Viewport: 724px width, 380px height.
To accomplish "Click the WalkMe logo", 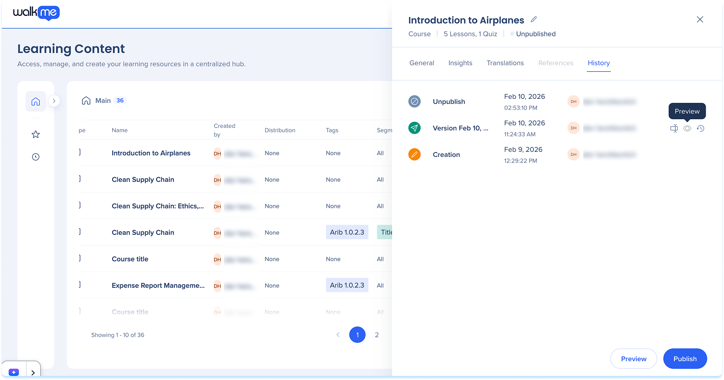I will pyautogui.click(x=36, y=13).
